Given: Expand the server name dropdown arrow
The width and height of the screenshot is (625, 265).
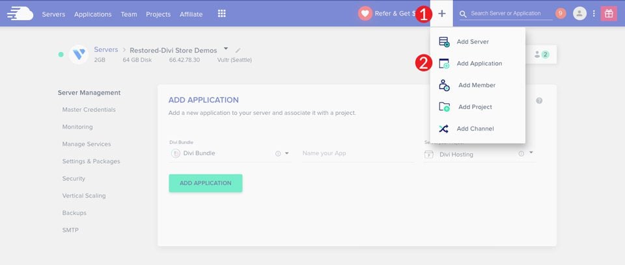Looking at the screenshot, I should 226,49.
